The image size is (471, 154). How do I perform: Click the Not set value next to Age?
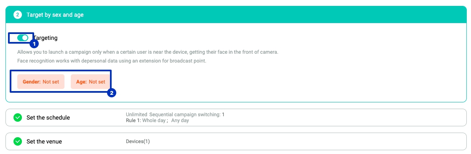(97, 82)
